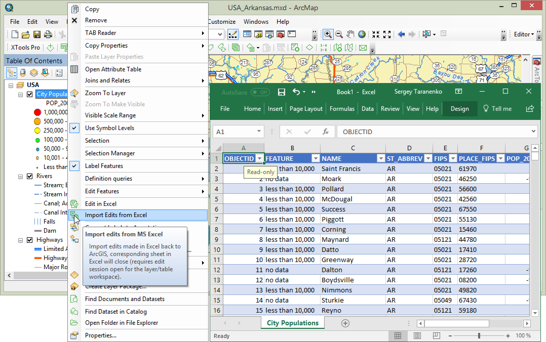Click the Excel Share icon
This screenshot has height=342, width=546.
[x=530, y=109]
